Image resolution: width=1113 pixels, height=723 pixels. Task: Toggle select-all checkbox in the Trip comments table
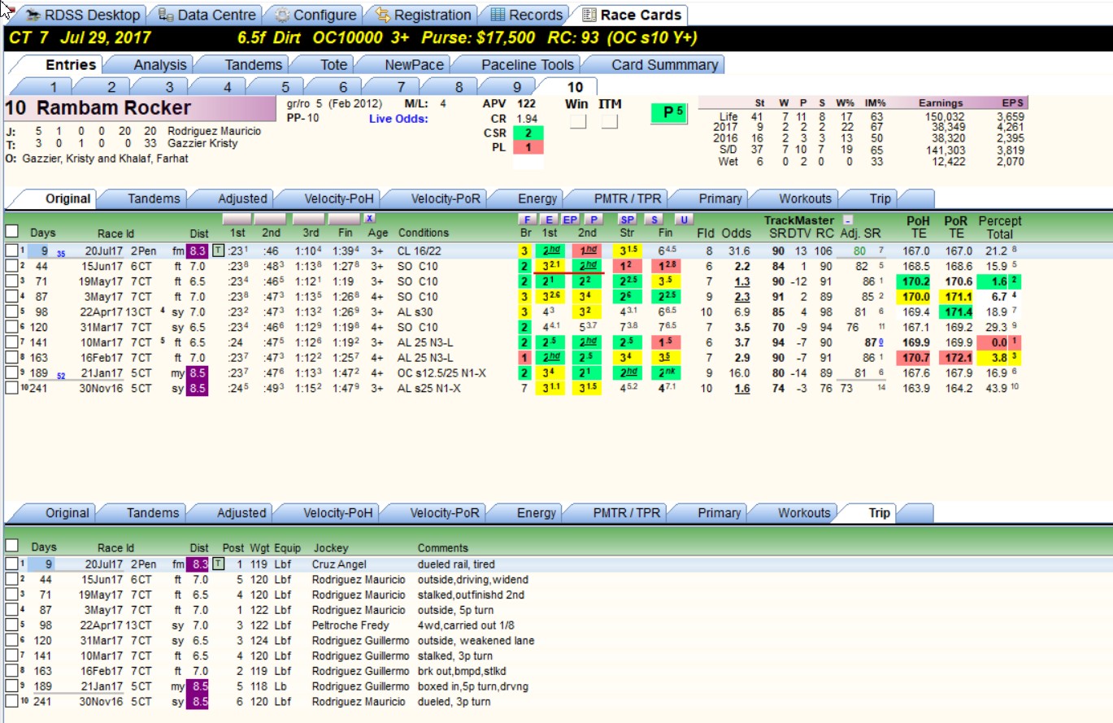pyautogui.click(x=11, y=546)
